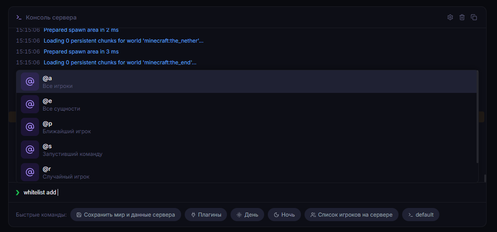This screenshot has height=232, width=497.
Task: Click the @ icon next to @a
Action: (x=30, y=82)
